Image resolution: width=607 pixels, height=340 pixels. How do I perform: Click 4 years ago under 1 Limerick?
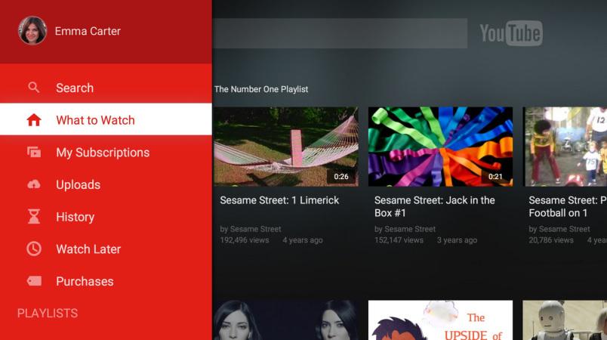pos(302,240)
